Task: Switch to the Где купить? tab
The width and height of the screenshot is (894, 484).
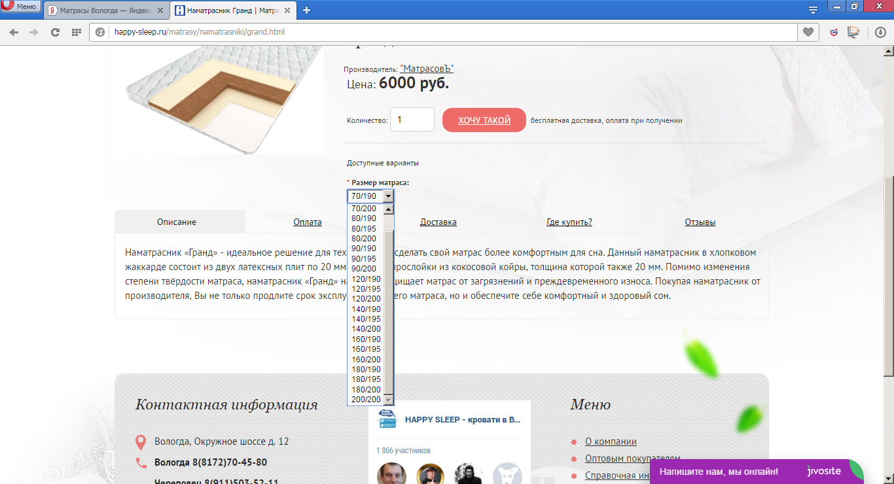Action: [x=569, y=222]
